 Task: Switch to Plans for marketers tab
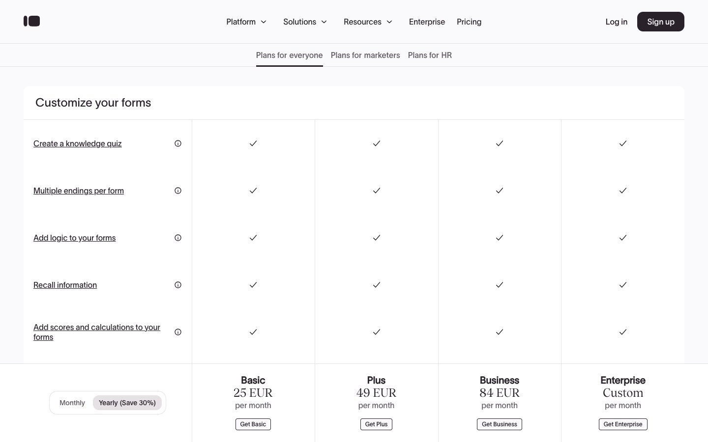(x=365, y=55)
